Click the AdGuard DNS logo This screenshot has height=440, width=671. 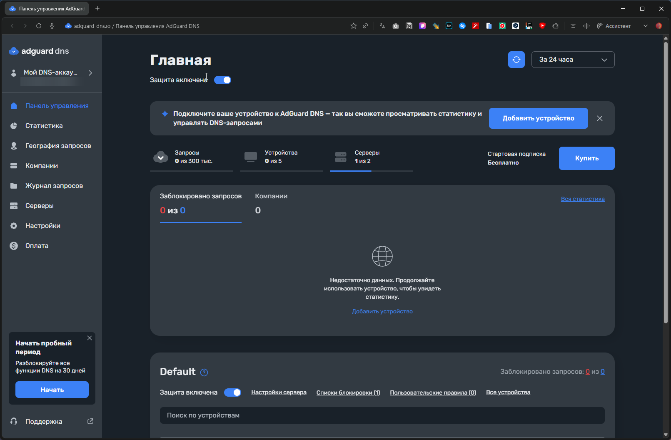click(39, 51)
